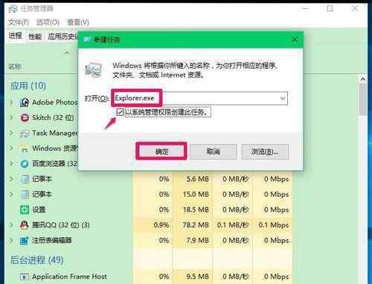Click the process list scrollbar thumb
The image size is (372, 284).
pos(363,99)
